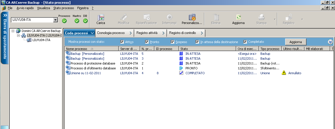Click the server icon of leaf node LIUYU04-ITA
This screenshot has width=335, height=129.
point(29,40)
